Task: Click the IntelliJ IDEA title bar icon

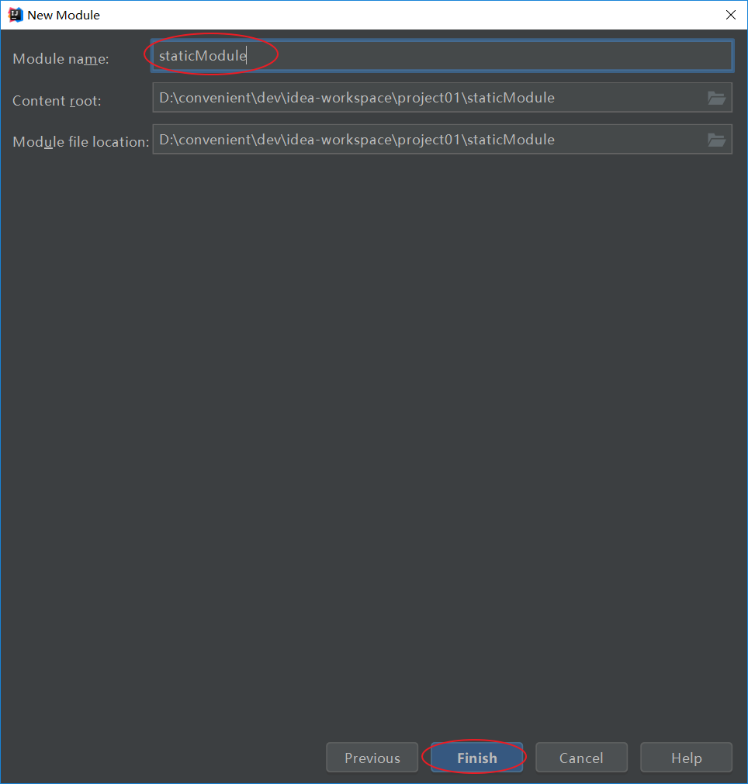Action: [x=16, y=15]
